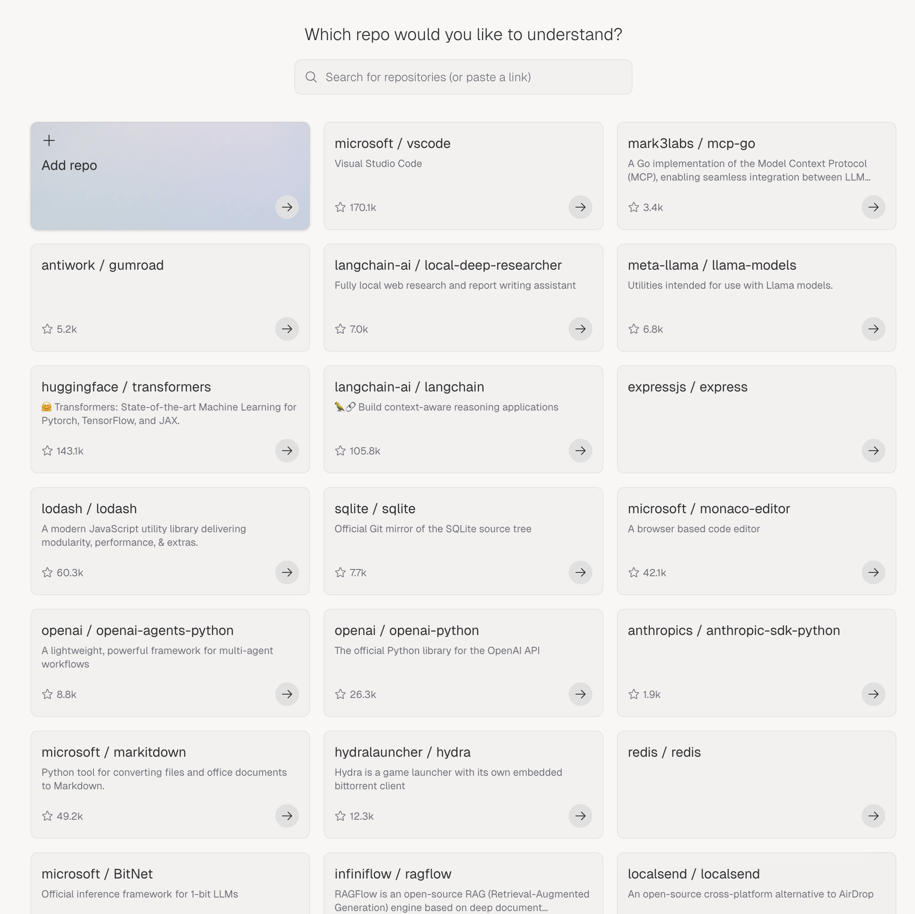Click the magnifier icon in the search bar
The image size is (915, 914).
tap(311, 77)
